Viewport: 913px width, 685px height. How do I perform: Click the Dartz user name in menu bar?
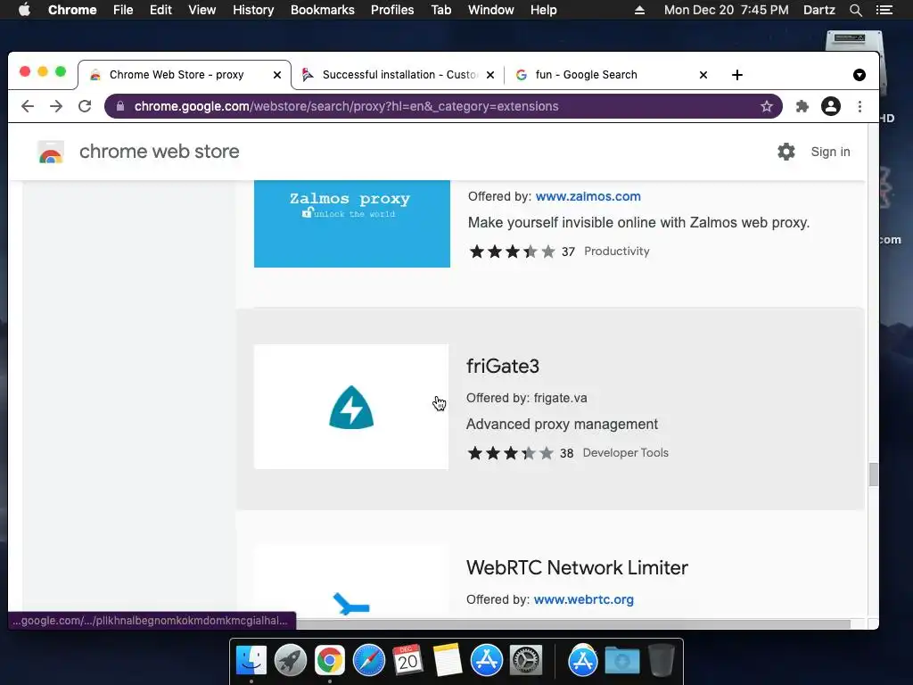tap(818, 10)
